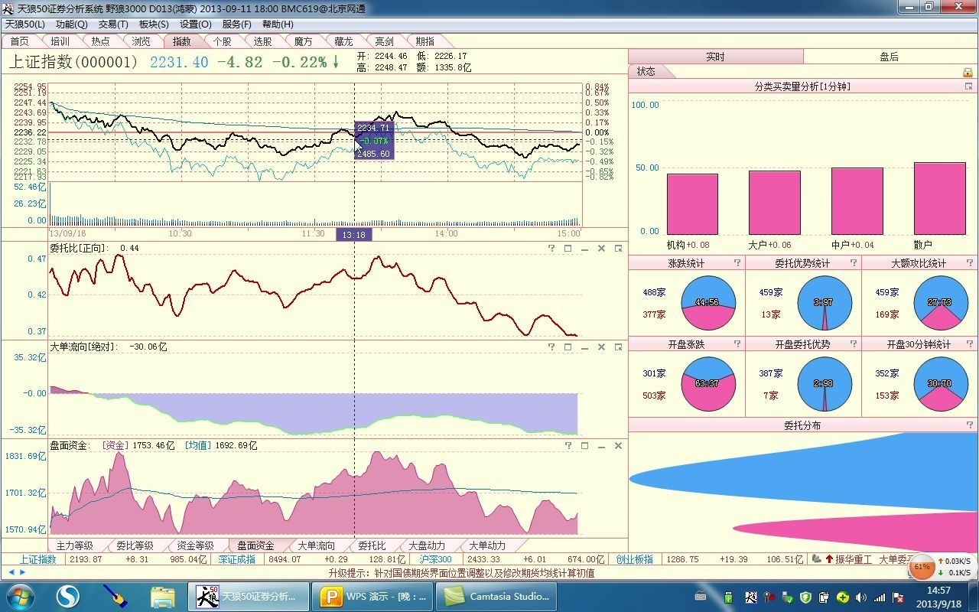979x612 pixels.
Task: Click status bar left scroll arrow
Action: tap(11, 572)
